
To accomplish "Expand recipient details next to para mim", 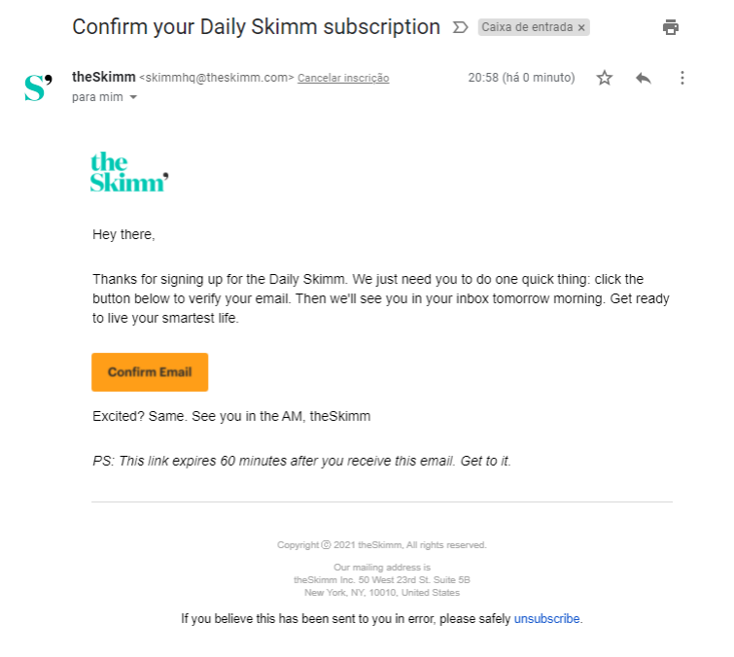I will (x=133, y=97).
